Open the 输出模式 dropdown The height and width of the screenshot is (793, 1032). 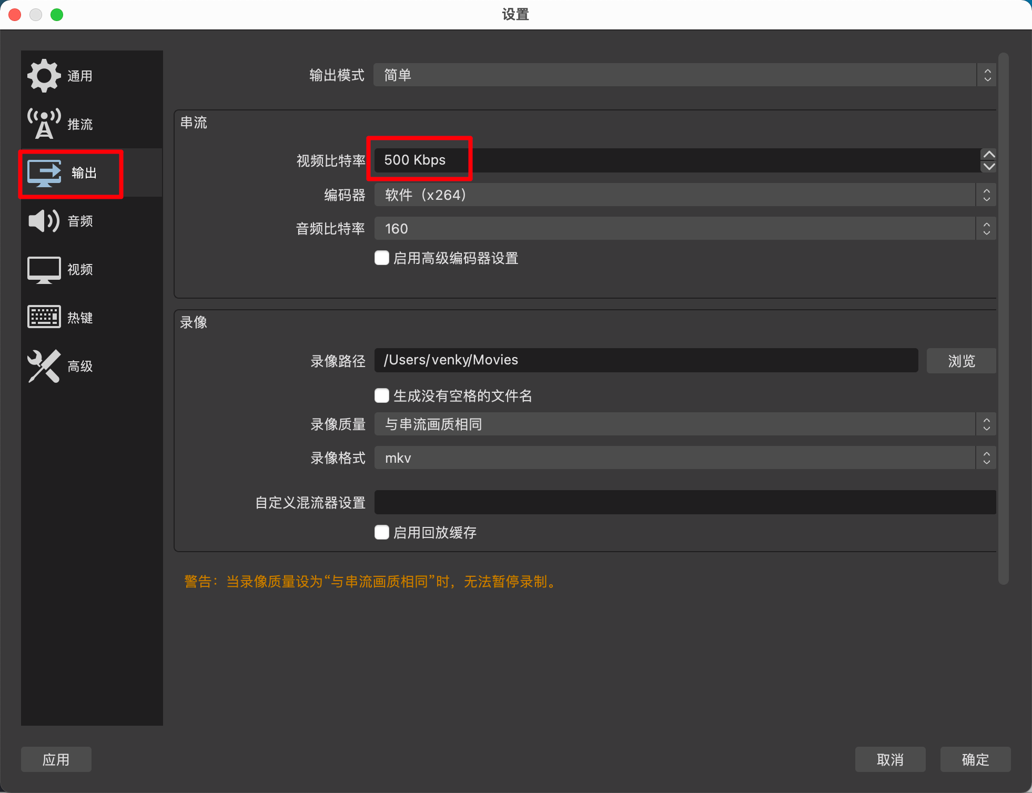click(x=684, y=75)
